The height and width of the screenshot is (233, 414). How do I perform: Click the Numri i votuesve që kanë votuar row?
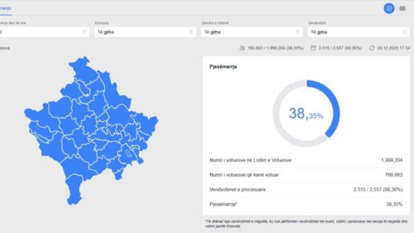[306, 175]
